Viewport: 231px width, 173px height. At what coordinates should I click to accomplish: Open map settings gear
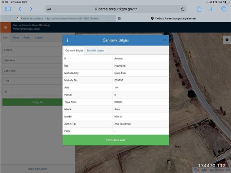[227, 40]
